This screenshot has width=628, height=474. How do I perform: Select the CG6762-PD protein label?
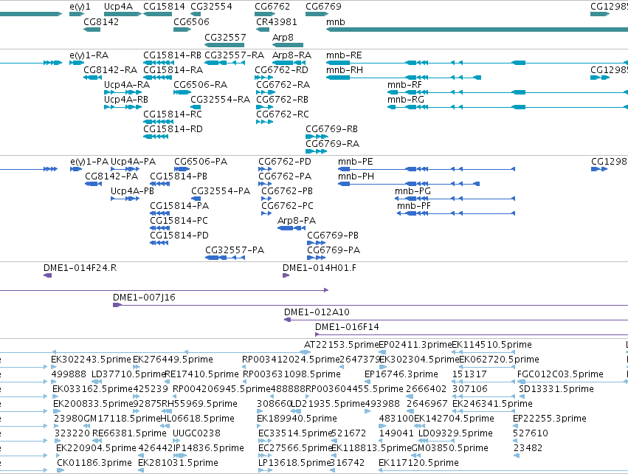click(x=285, y=162)
